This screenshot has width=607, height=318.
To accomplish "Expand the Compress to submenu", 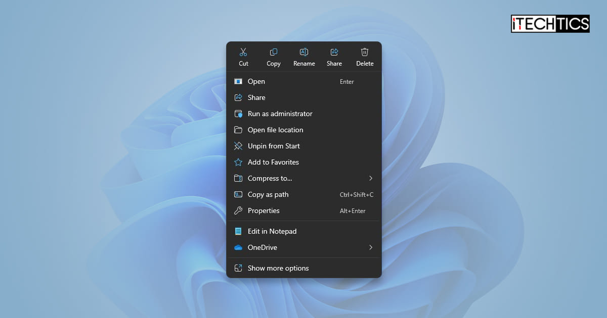I will click(x=370, y=178).
